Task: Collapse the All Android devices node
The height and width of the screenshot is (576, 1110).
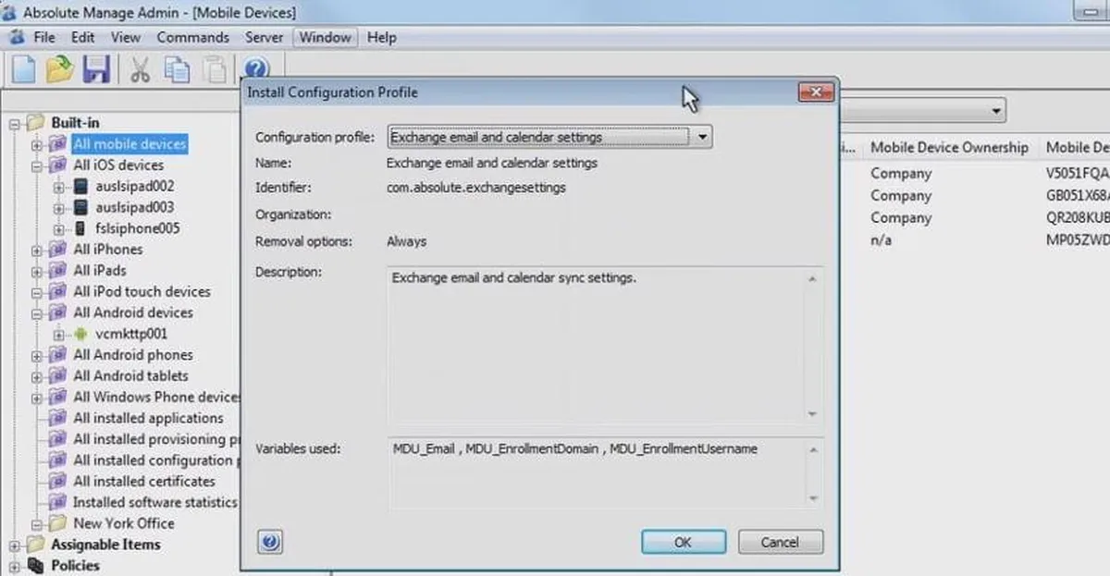Action: [37, 313]
